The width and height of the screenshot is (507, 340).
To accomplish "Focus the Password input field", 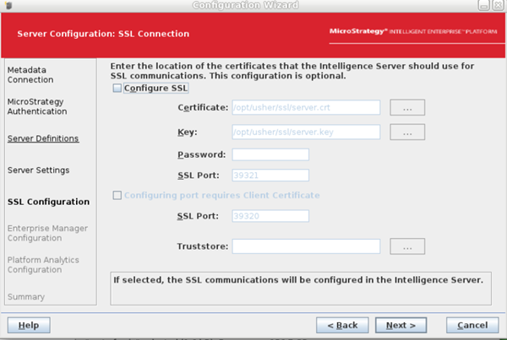I will [x=270, y=154].
